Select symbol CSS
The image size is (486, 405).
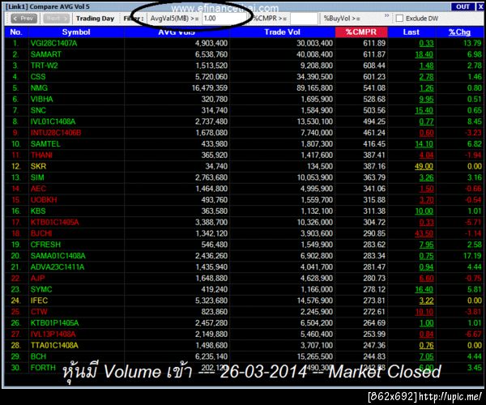[x=38, y=77]
